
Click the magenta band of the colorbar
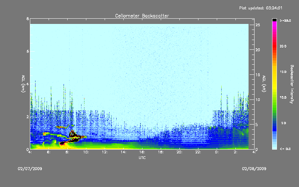click(x=274, y=26)
